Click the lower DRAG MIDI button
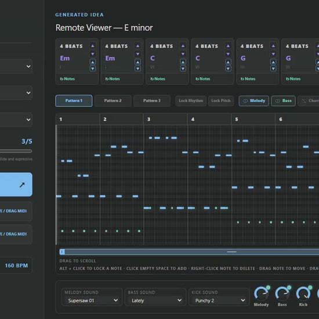The height and width of the screenshot is (319, 319). pos(16,234)
